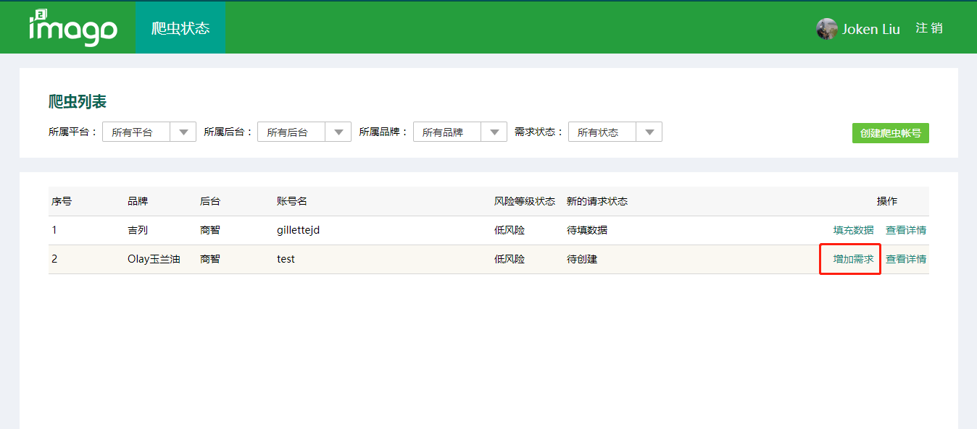Click the 创建爬虫帐号 button
Screen dimensions: 977x429
891,133
